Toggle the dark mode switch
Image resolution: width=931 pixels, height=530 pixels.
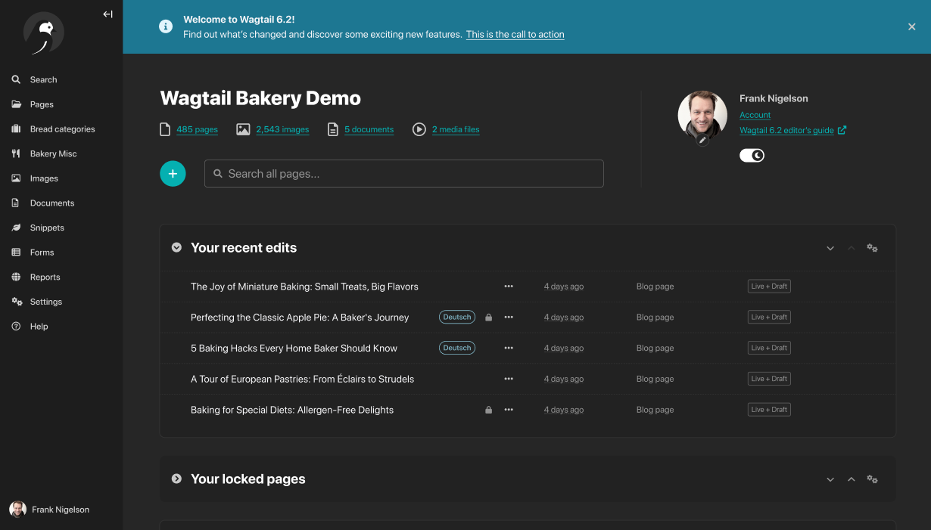[x=752, y=155]
